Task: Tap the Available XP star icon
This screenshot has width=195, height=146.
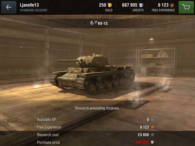Action: tap(152, 120)
